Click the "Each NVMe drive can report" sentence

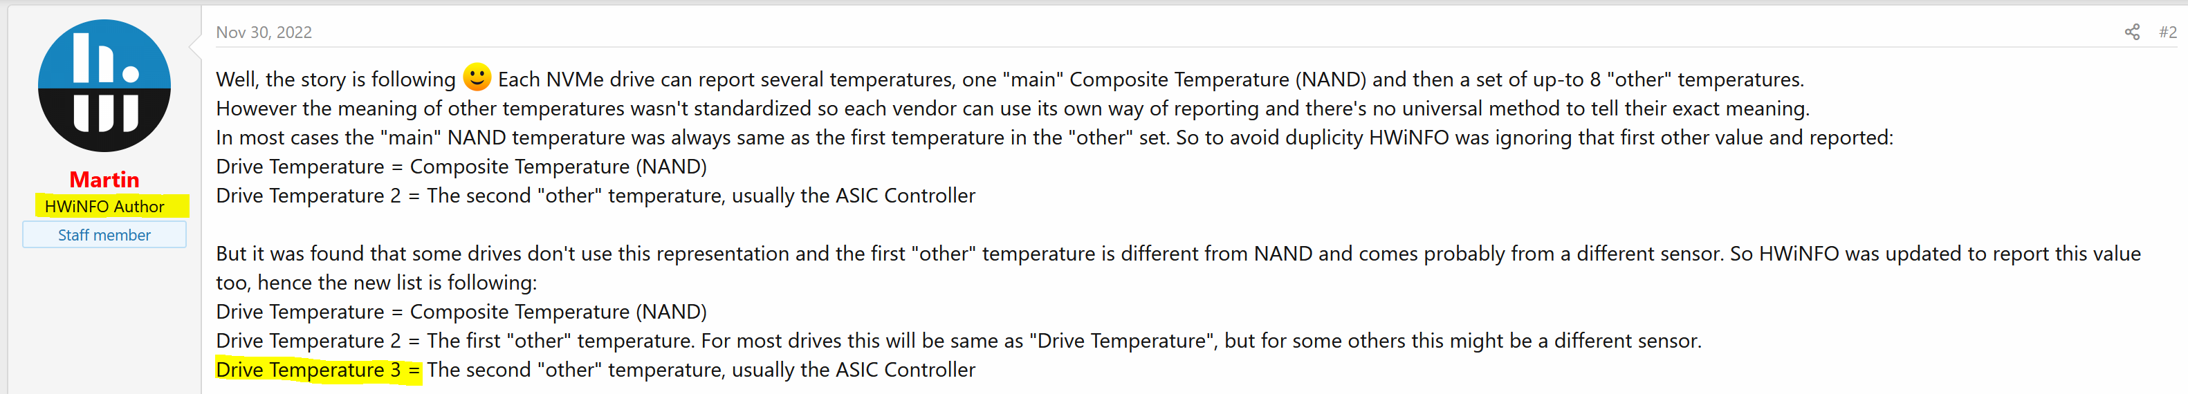point(1151,79)
